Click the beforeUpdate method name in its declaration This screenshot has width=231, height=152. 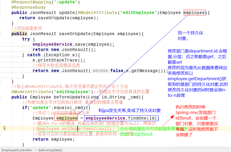[x=69, y=97]
